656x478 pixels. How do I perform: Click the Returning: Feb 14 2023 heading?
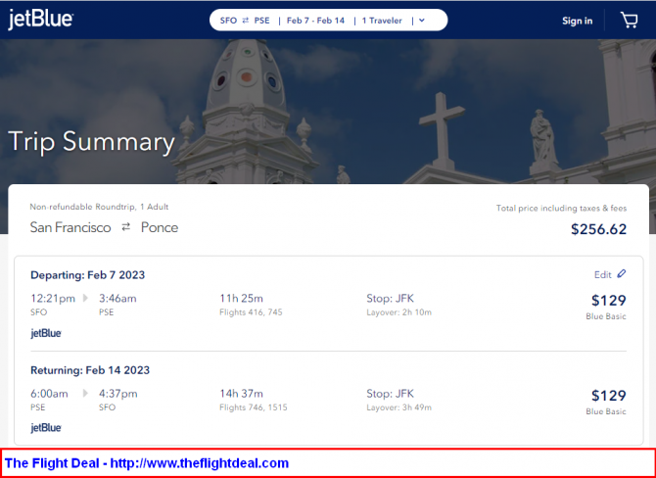[x=90, y=370]
